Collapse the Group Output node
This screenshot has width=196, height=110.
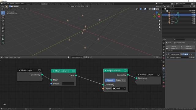pyautogui.click(x=138, y=75)
